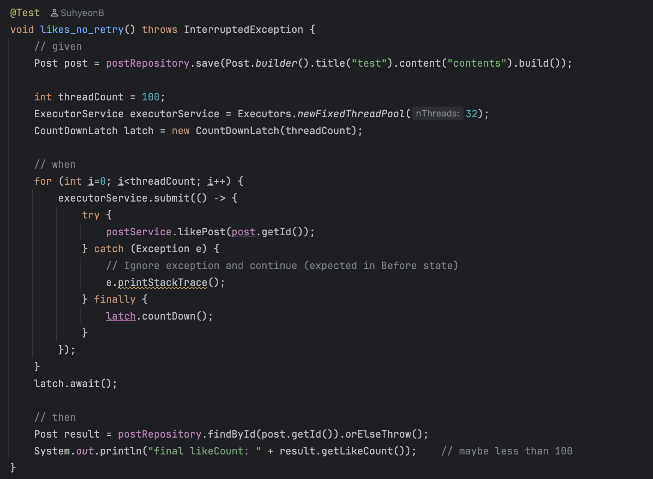Viewport: 653px width, 479px height.
Task: Click underlined latch in countDown line
Action: pos(121,316)
